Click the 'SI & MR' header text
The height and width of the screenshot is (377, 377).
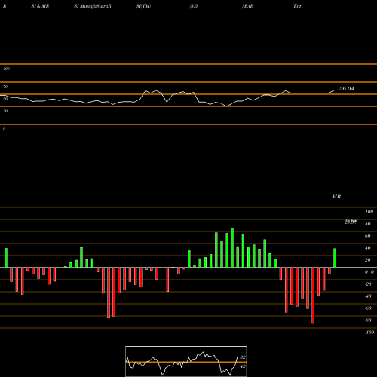[x=40, y=6]
